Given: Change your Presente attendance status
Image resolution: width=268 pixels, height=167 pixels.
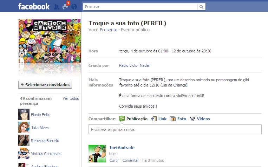Looking at the screenshot, I should (x=109, y=30).
